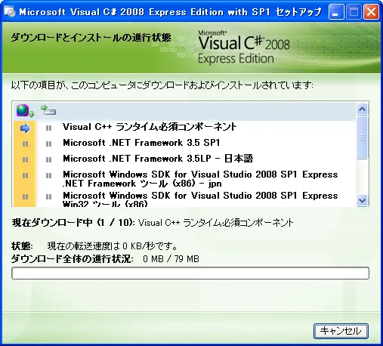Viewport: 383px width, 346px height.
Task: Click install pause icon for Visual C++ ランタイム row
Action: [x=48, y=128]
